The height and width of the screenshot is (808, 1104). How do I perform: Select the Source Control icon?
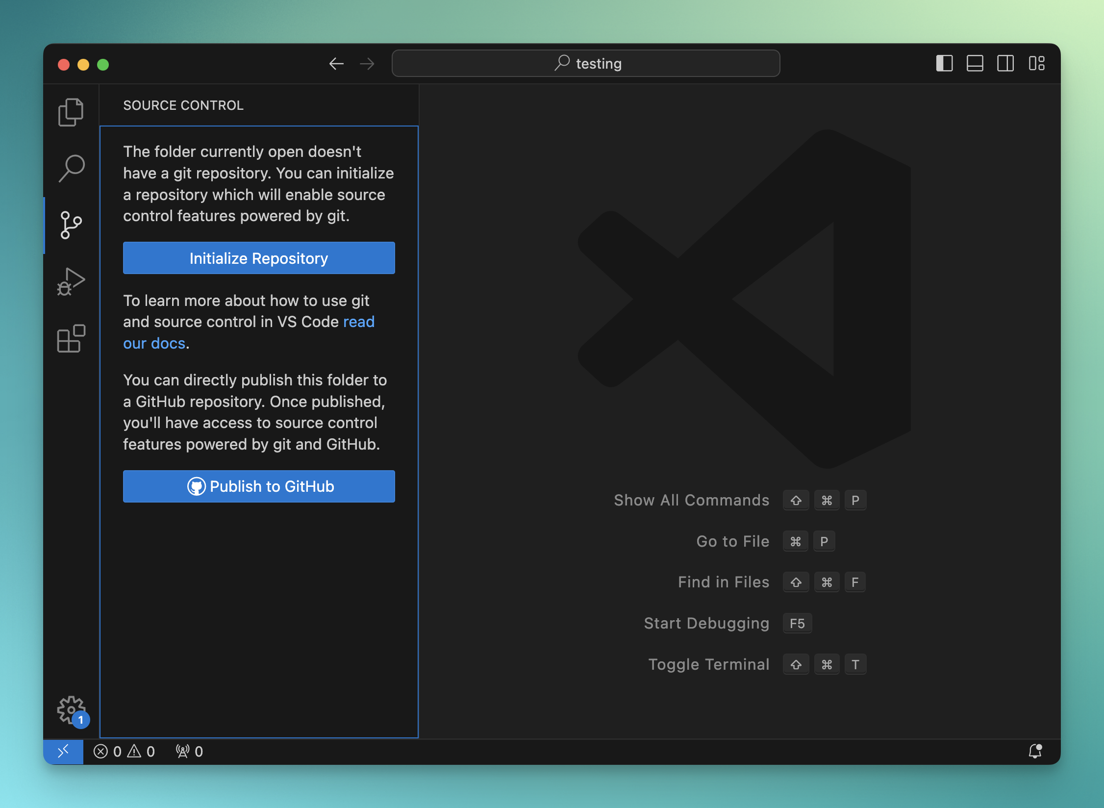pos(71,225)
